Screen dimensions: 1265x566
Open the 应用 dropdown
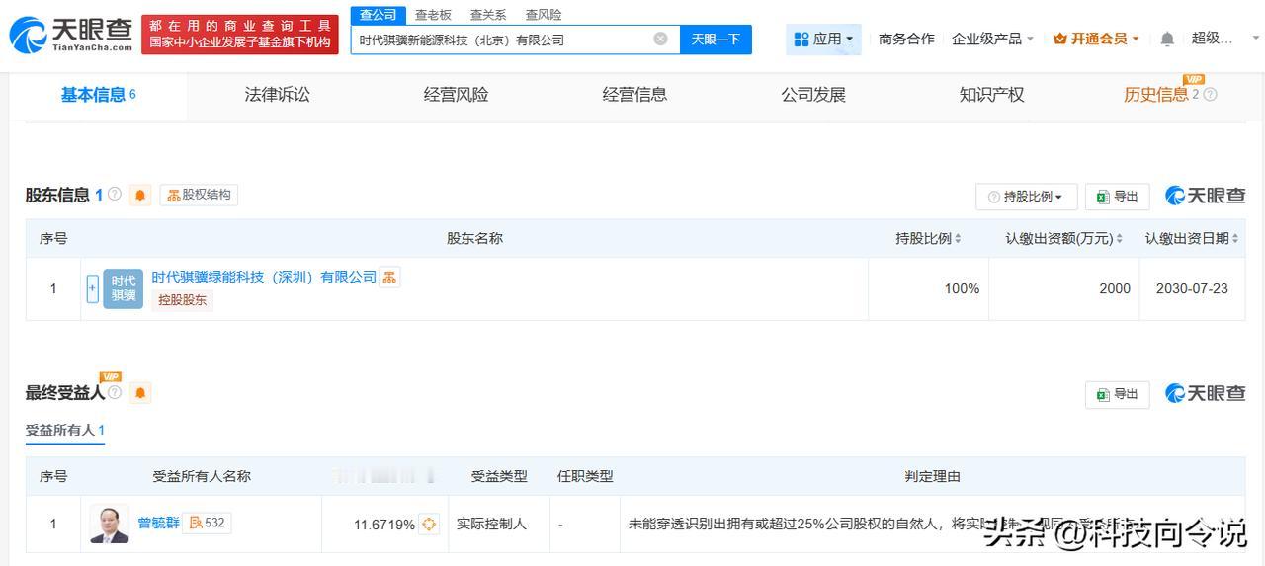point(824,39)
